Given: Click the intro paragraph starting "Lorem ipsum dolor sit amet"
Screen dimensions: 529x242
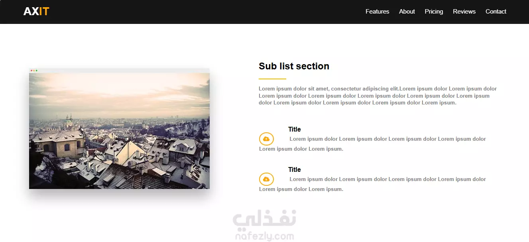Looking at the screenshot, I should click(x=378, y=96).
